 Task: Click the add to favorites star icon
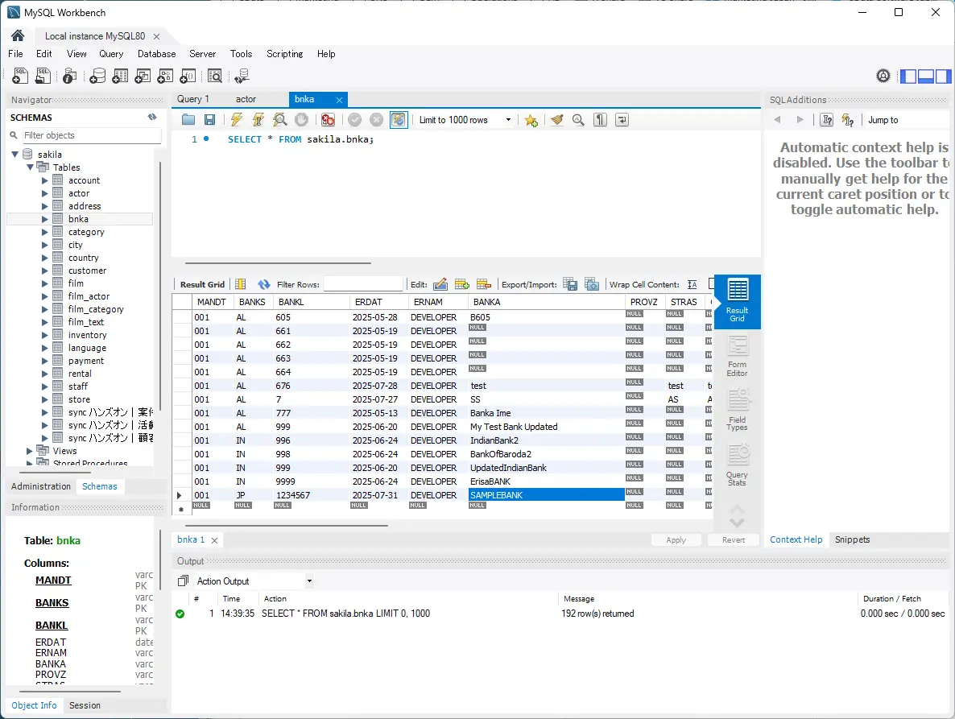pos(531,120)
